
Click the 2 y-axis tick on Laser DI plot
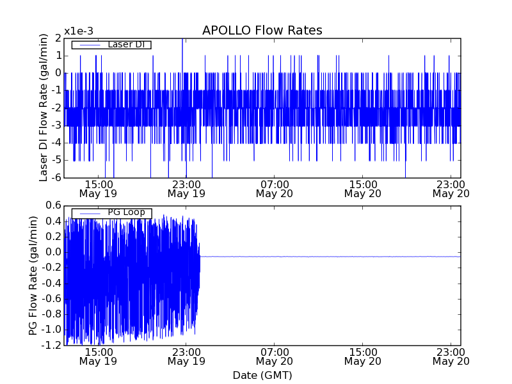click(x=58, y=38)
